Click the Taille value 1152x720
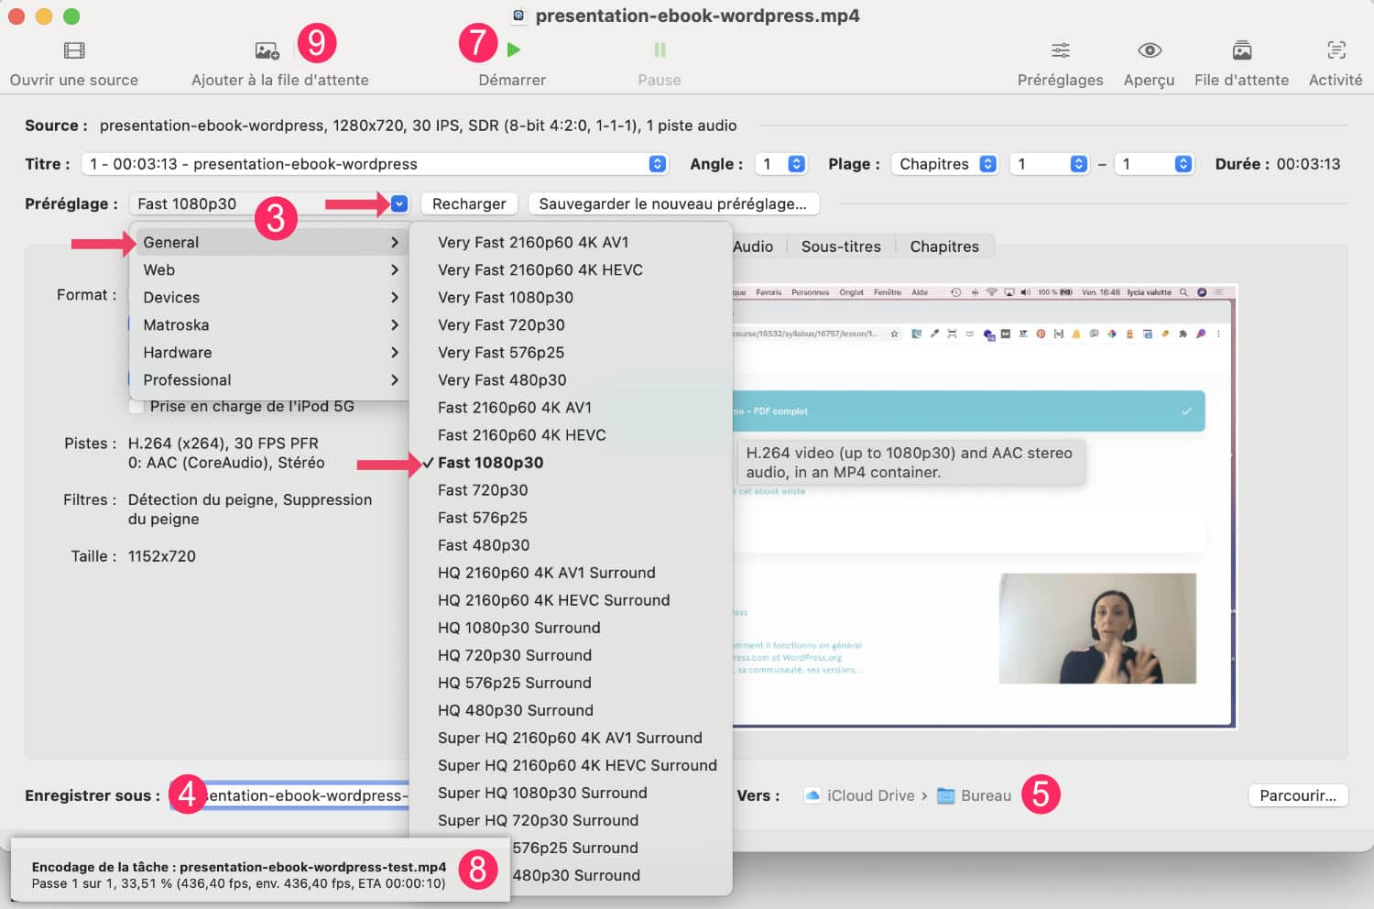The height and width of the screenshot is (909, 1374). (x=162, y=556)
